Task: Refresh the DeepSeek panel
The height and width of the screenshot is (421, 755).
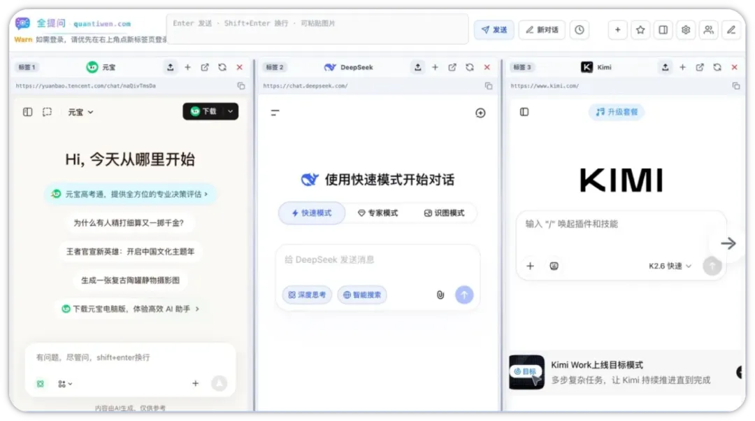Action: (470, 67)
